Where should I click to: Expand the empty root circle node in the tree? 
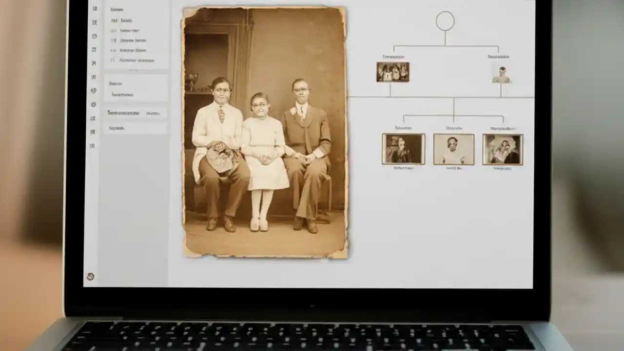click(445, 20)
